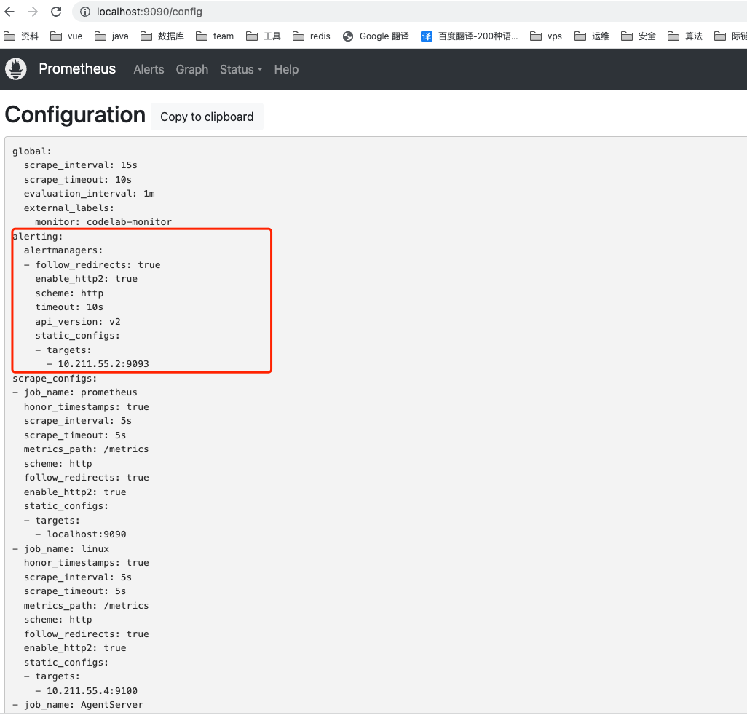Go to the Alerts page
The image size is (747, 718).
pyautogui.click(x=149, y=69)
